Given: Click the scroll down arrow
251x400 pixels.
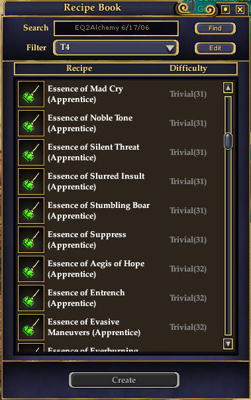Looking at the screenshot, I should point(228,344).
